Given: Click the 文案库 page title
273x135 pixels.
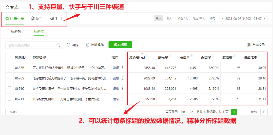Looking at the screenshot, I should coord(12,7).
